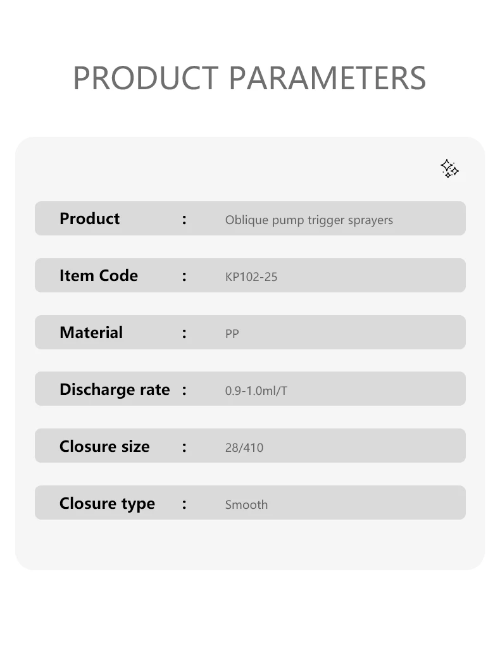Click the KP102-25 item code value

(251, 277)
